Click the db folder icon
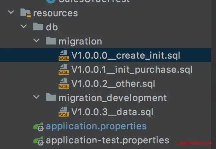Viewport: 216px width, 149px height. [x=38, y=27]
